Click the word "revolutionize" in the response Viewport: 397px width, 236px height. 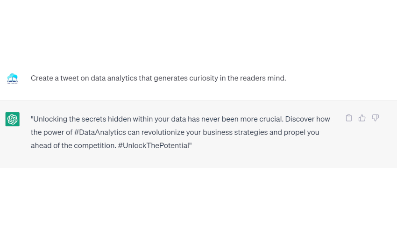pos(164,132)
